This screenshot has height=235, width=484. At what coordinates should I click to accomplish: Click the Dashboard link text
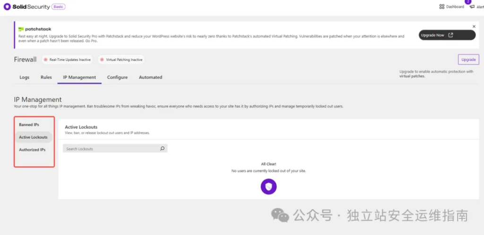[455, 7]
